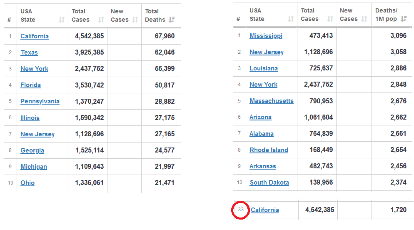Sort by Total Deaths column icon

[172, 20]
